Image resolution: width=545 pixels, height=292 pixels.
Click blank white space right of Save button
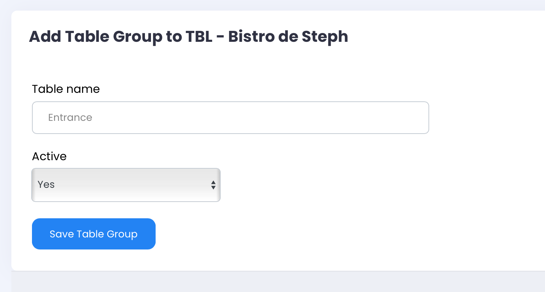284,234
